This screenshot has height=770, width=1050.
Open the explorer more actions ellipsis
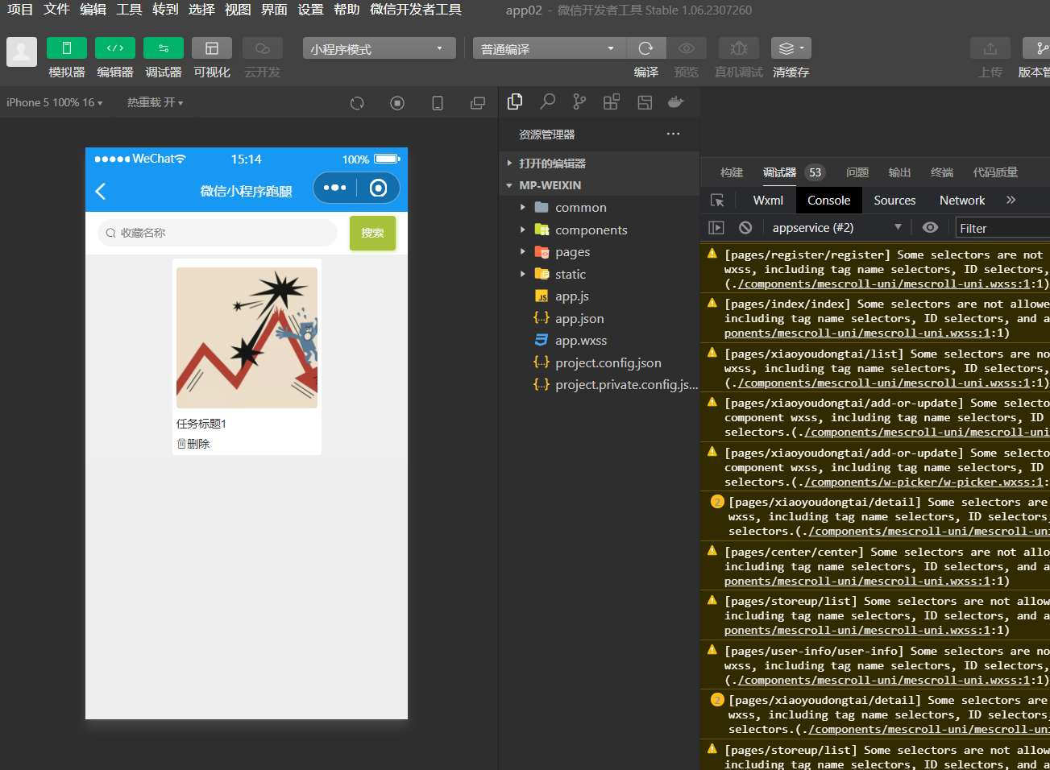pos(674,134)
